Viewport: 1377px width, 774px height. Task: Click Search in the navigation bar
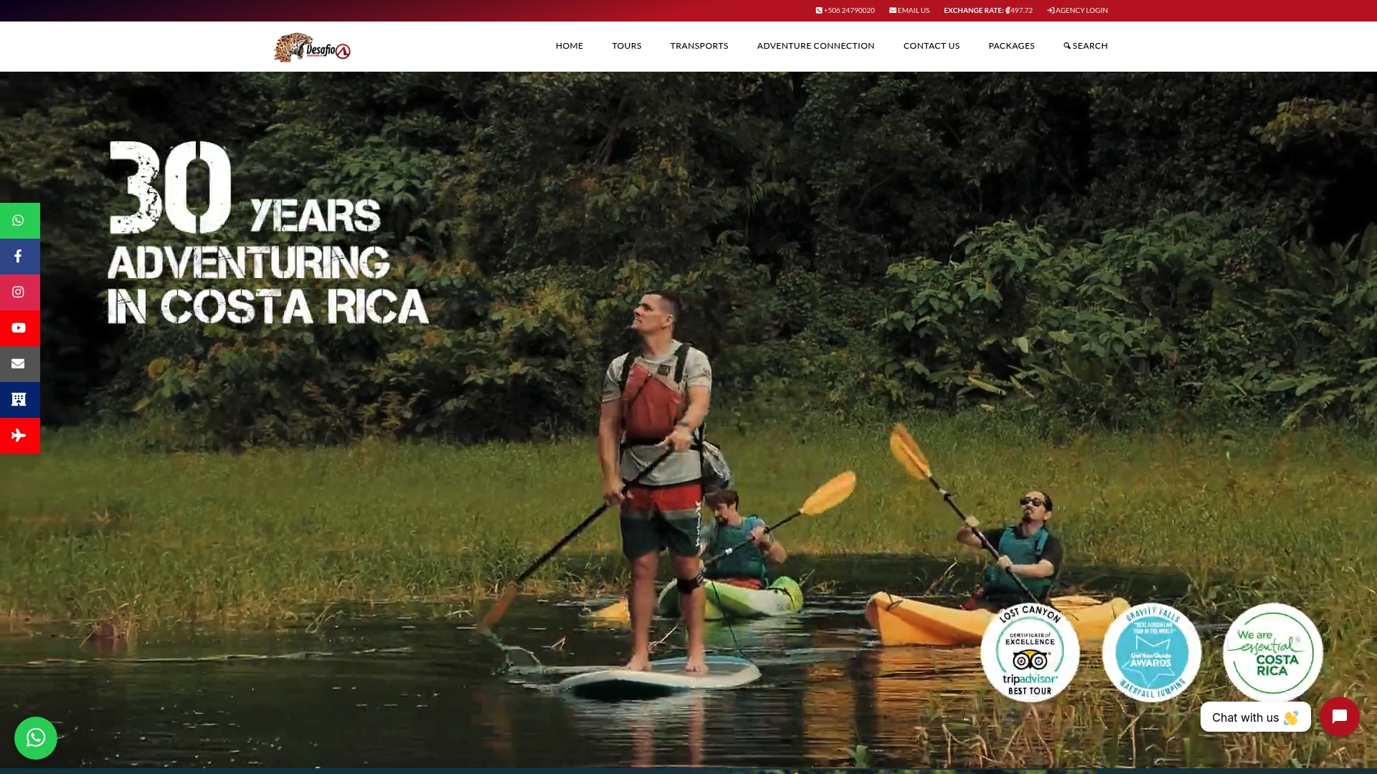pyautogui.click(x=1085, y=46)
